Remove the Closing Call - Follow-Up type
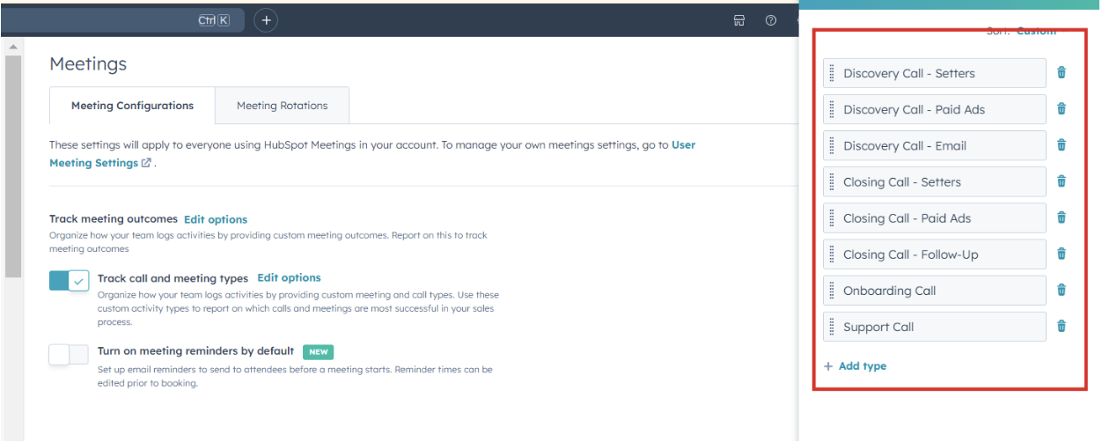1102x442 pixels. (1061, 254)
